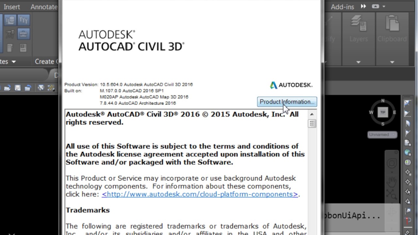This screenshot has height=235, width=418.
Task: Click the red pin icon in right toolbar
Action: coord(407,221)
